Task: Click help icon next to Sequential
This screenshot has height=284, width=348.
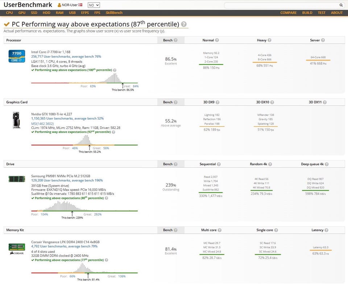Action: [x=219, y=164]
